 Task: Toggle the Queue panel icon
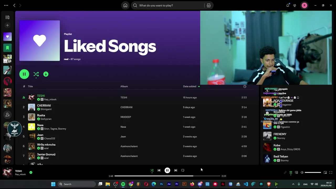tap(291, 172)
